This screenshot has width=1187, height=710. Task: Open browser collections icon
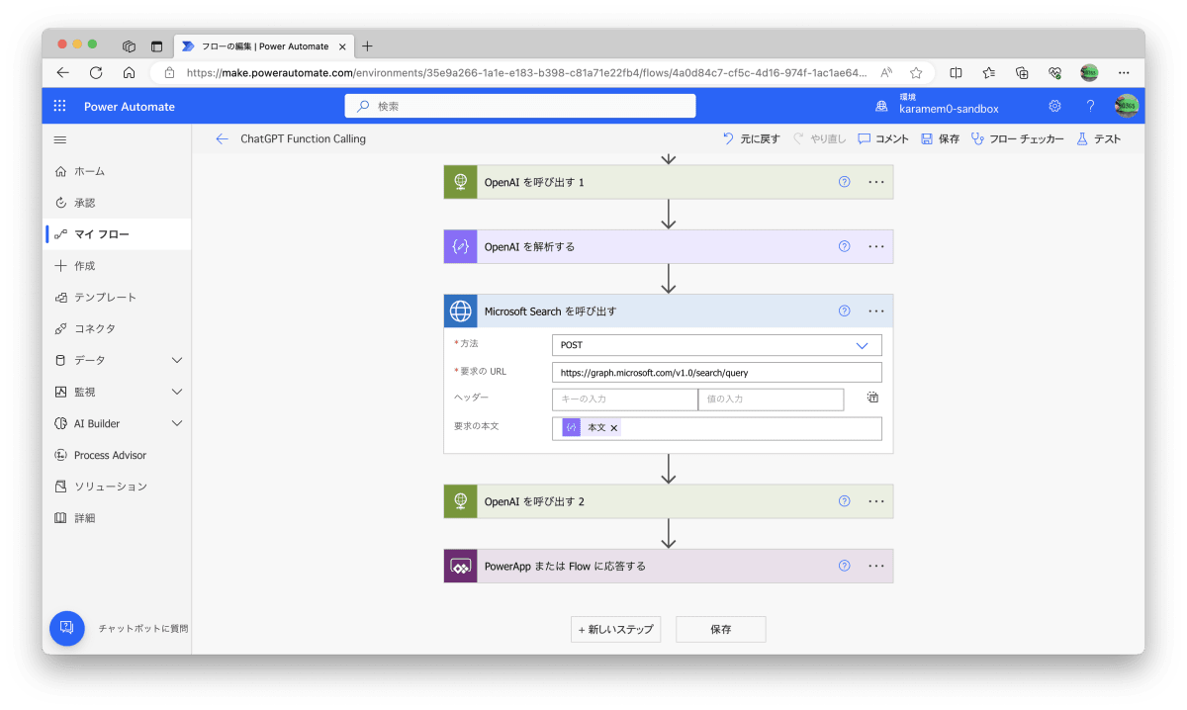click(x=1023, y=72)
